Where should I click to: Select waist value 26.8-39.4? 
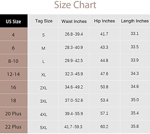pyautogui.click(x=74, y=34)
